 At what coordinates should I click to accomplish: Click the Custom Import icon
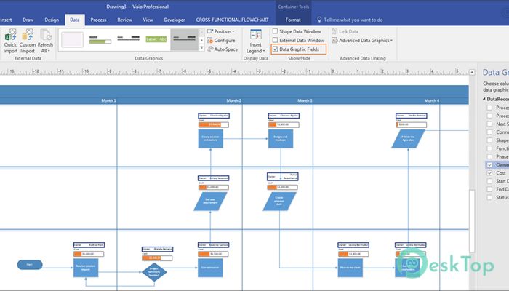28,35
